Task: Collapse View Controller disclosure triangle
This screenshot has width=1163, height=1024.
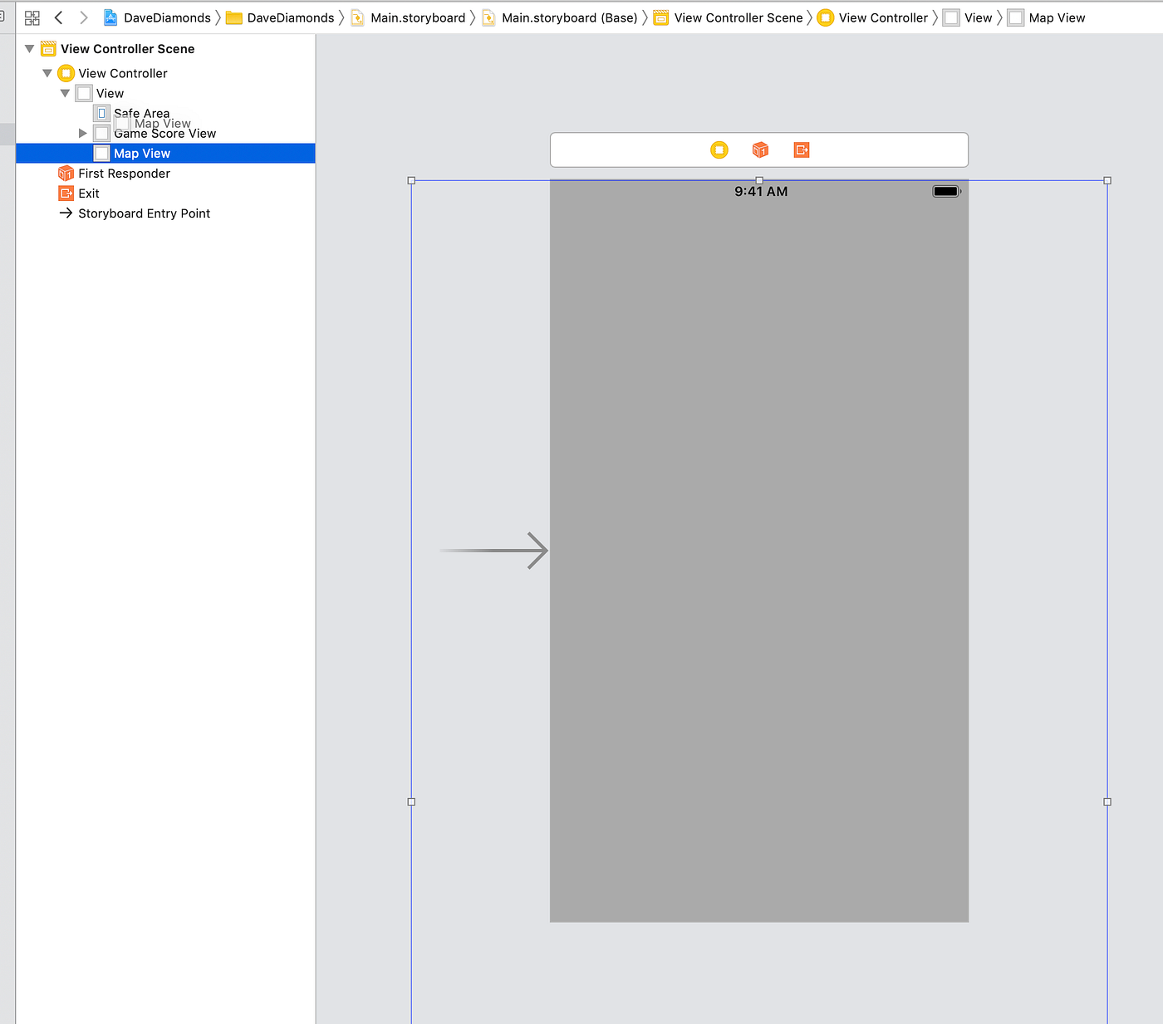Action: tap(47, 73)
